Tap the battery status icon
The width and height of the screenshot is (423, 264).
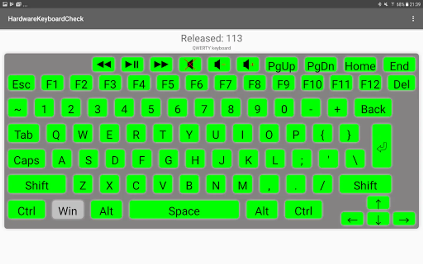pos(407,4)
